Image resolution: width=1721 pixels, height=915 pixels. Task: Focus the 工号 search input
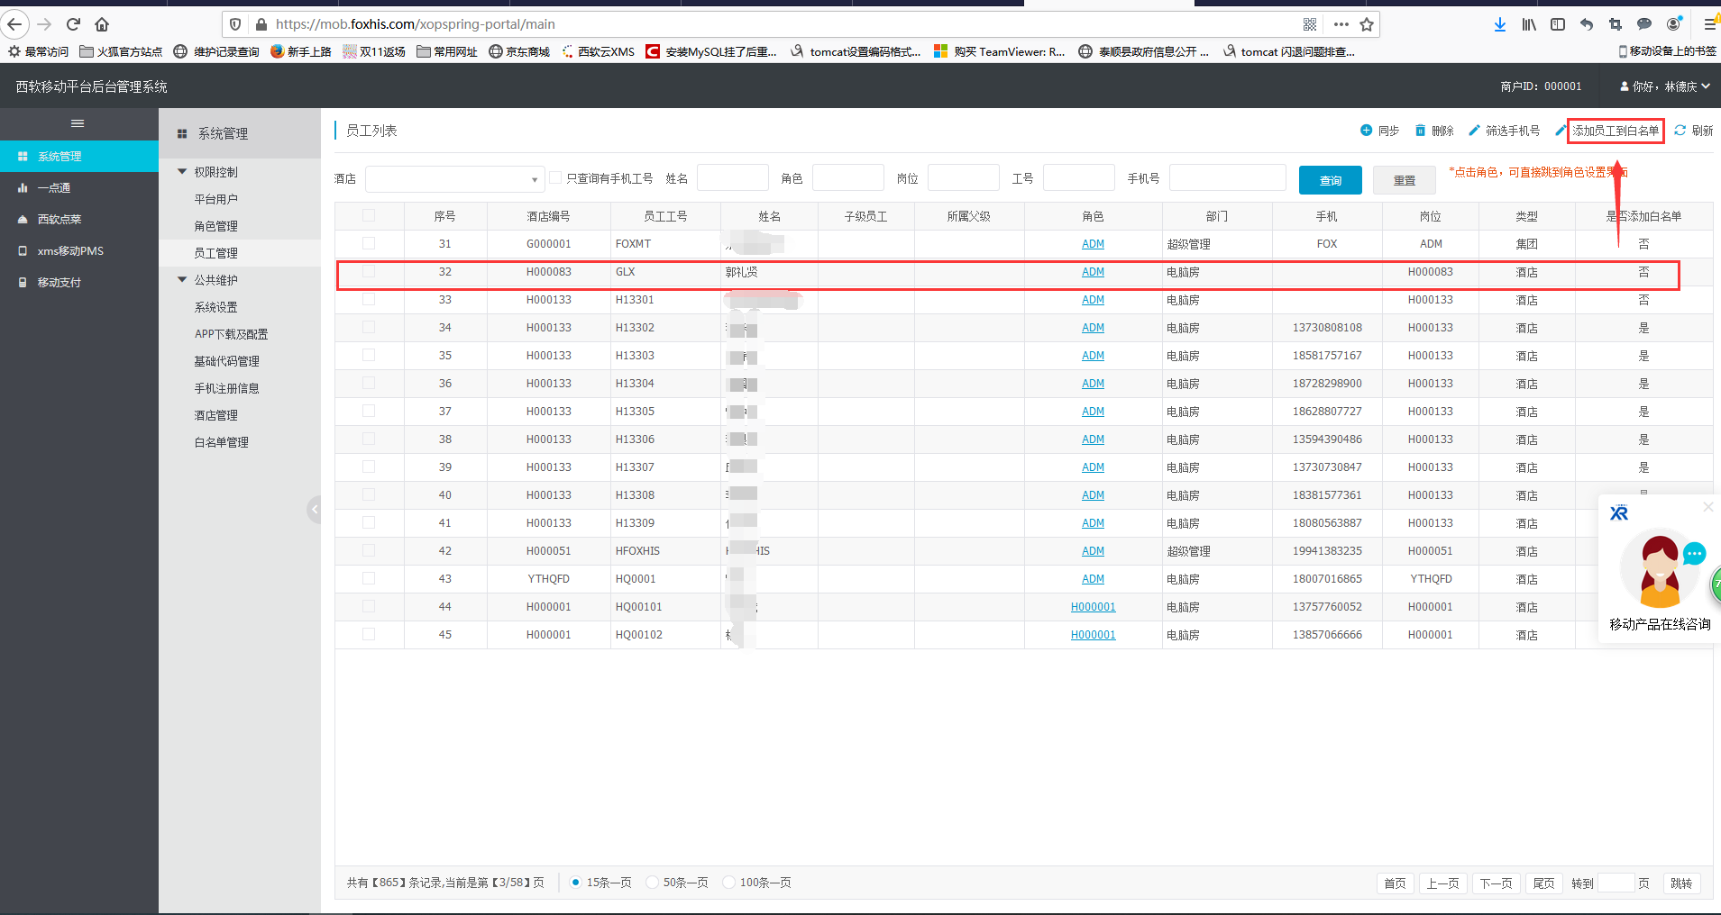(x=1079, y=177)
